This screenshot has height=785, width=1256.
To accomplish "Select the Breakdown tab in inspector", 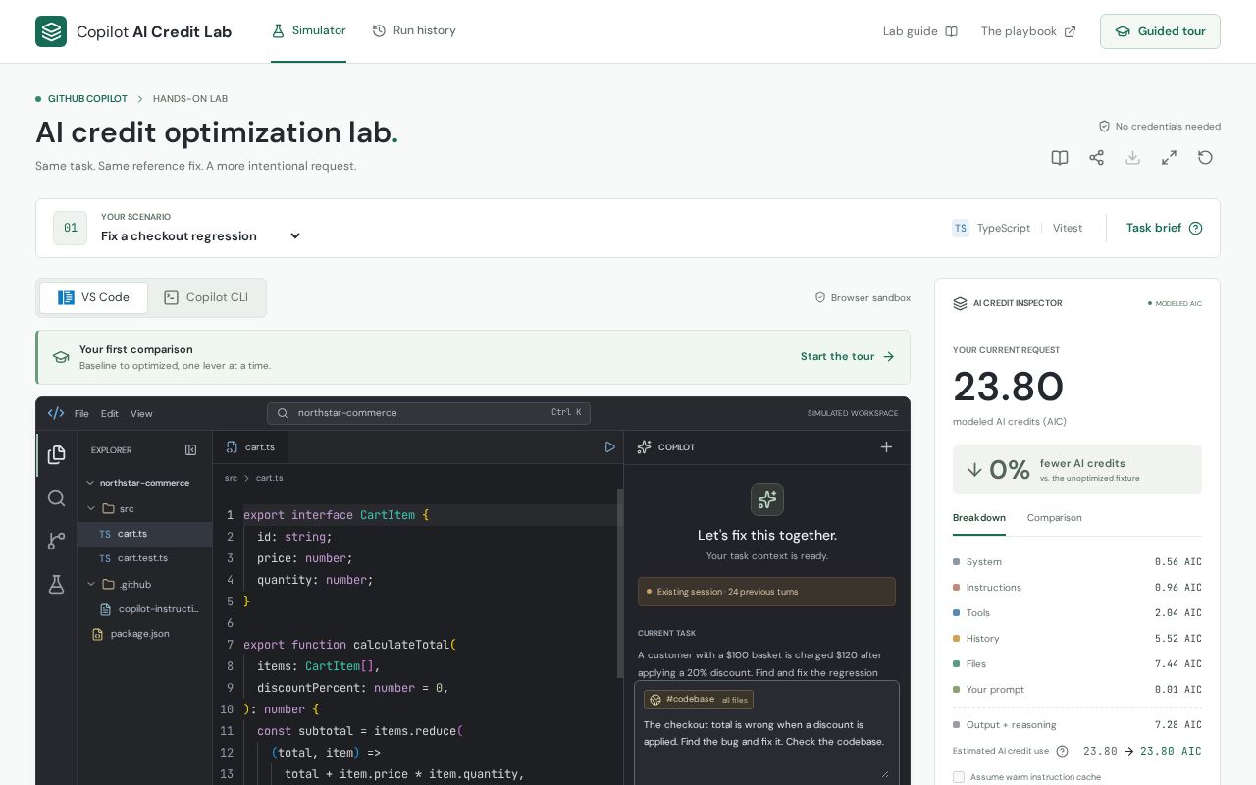I will click(x=979, y=518).
